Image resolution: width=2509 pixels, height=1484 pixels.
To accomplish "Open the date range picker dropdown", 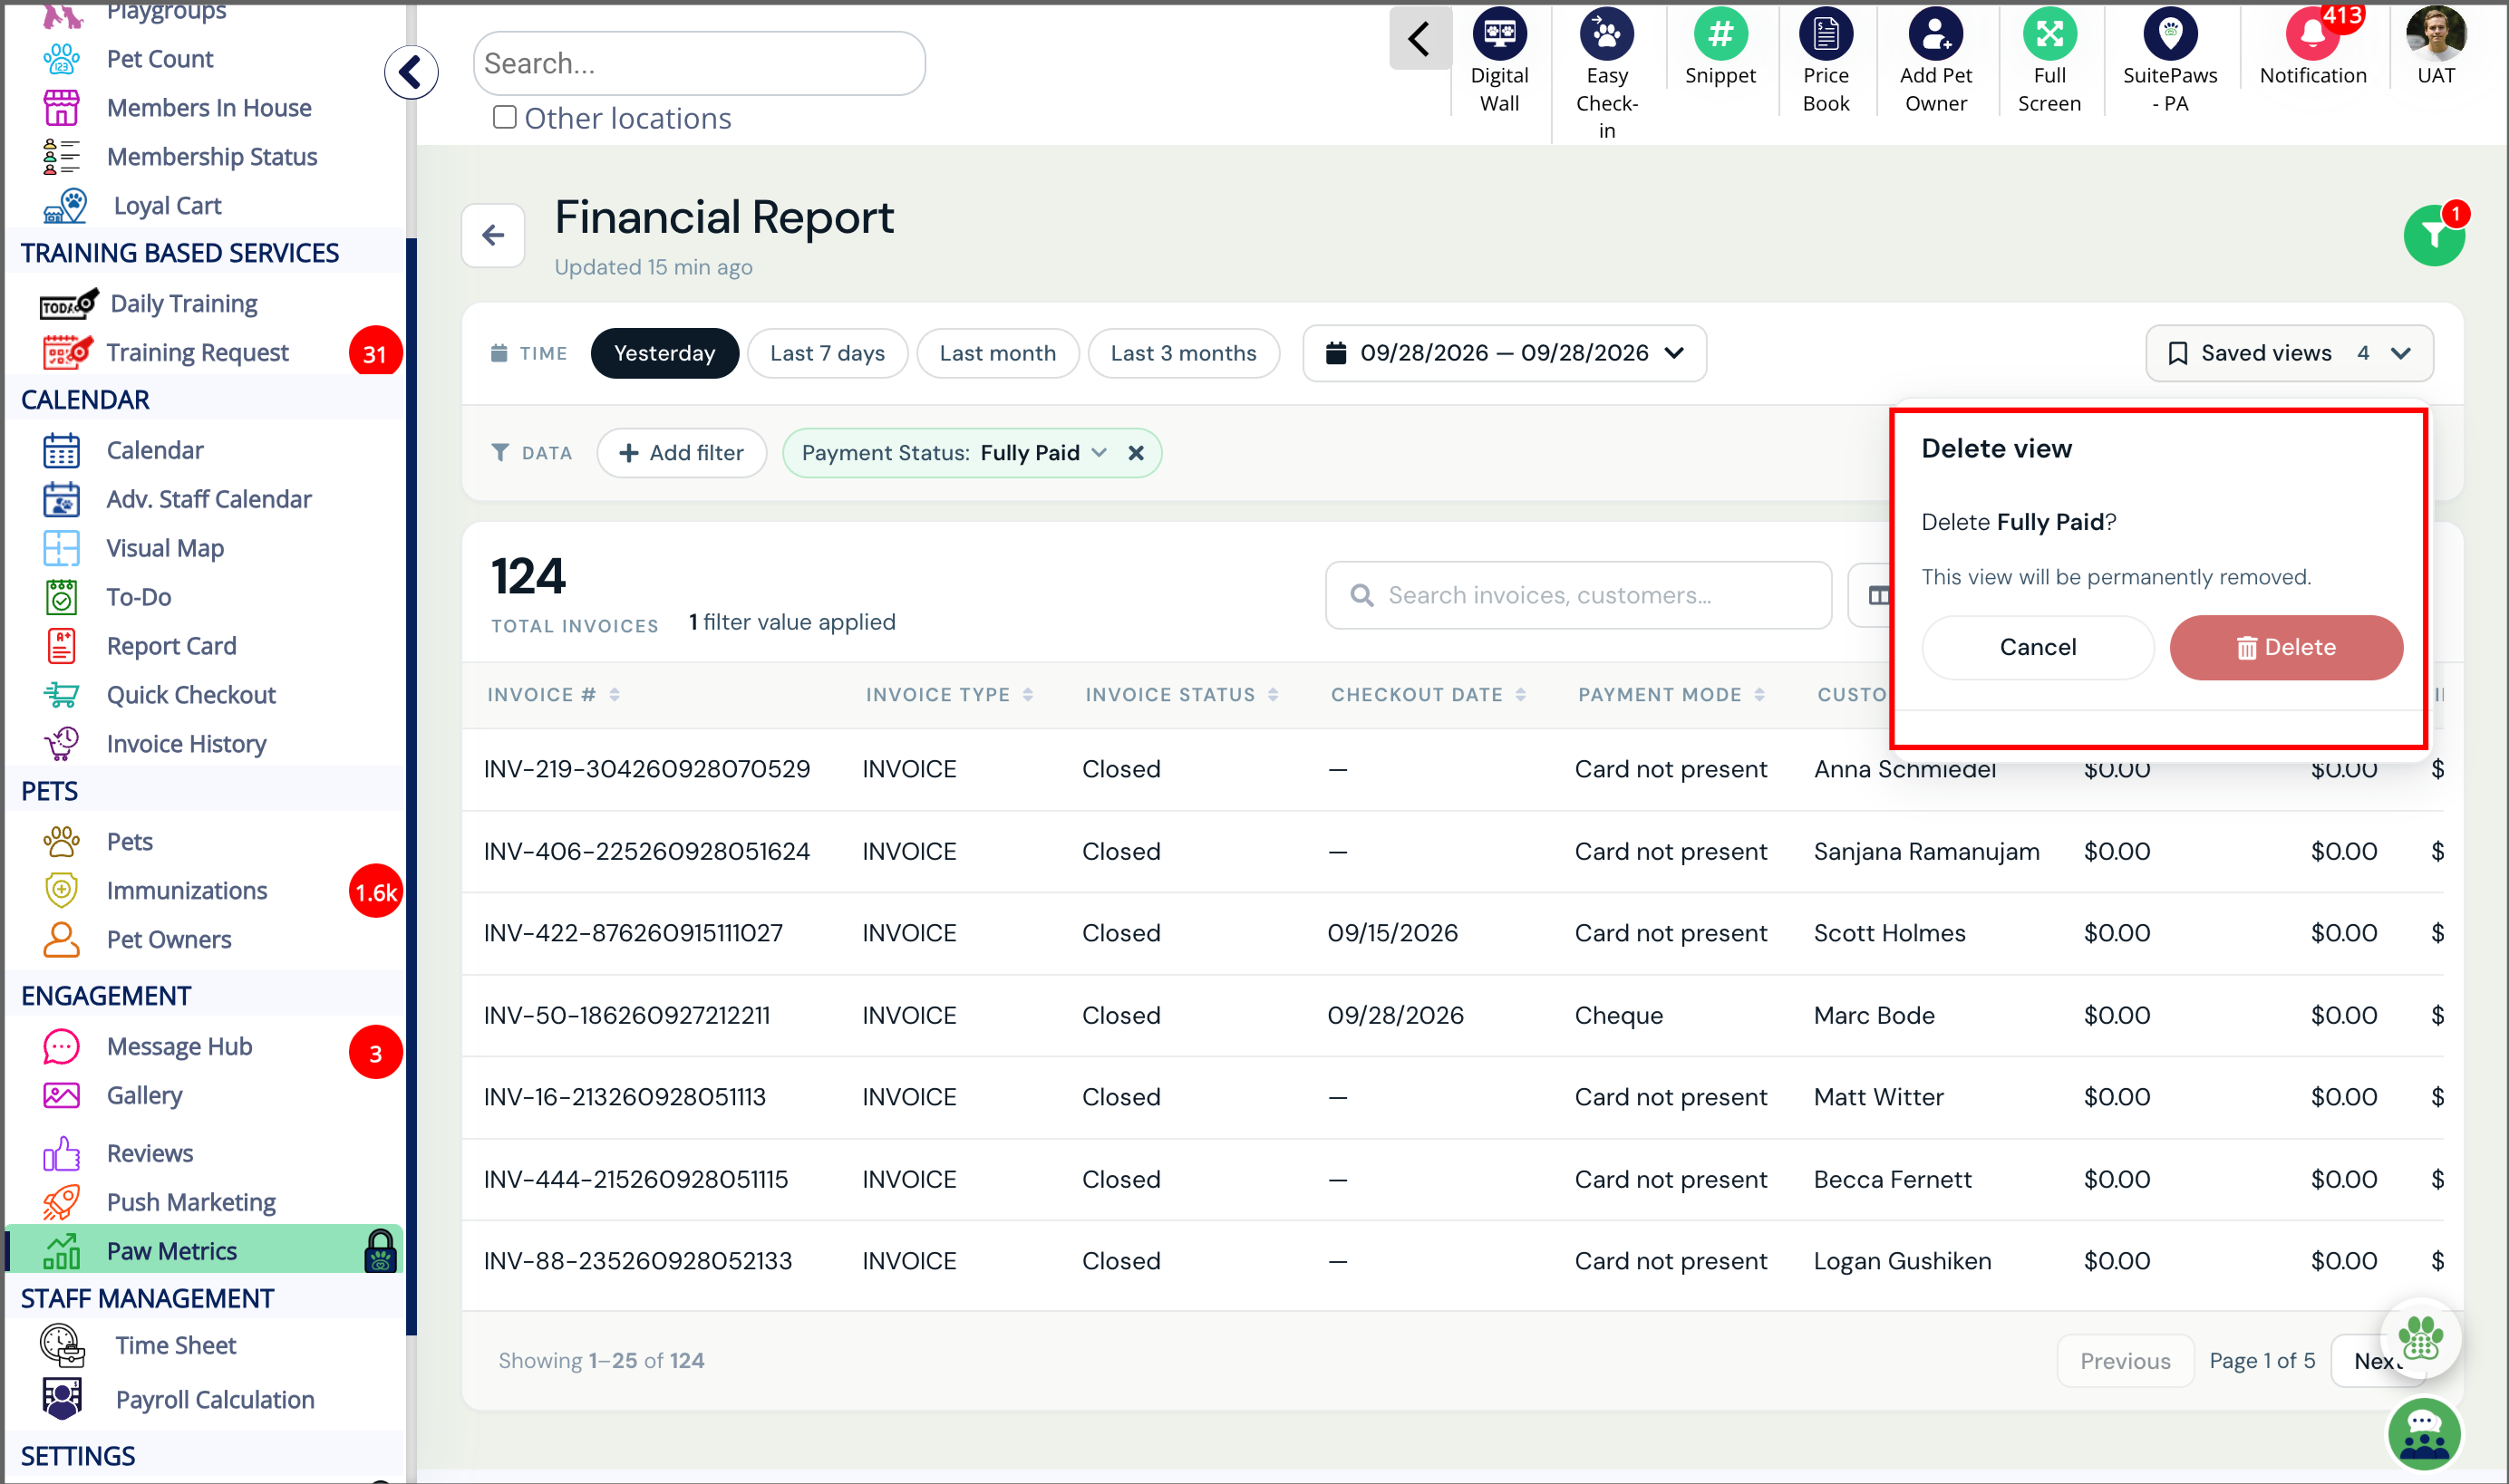I will (1504, 353).
